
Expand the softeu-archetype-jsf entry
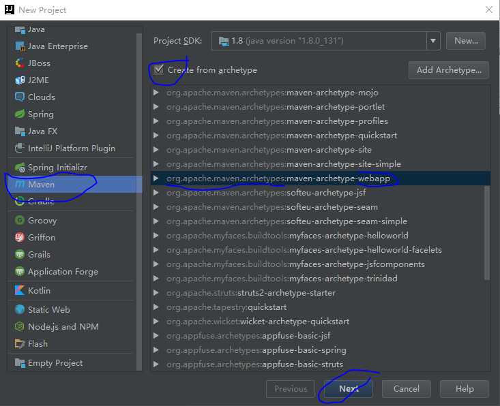pyautogui.click(x=156, y=193)
